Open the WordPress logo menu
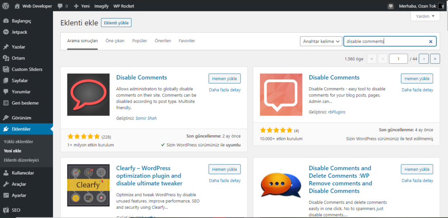448x218 pixels. point(6,6)
